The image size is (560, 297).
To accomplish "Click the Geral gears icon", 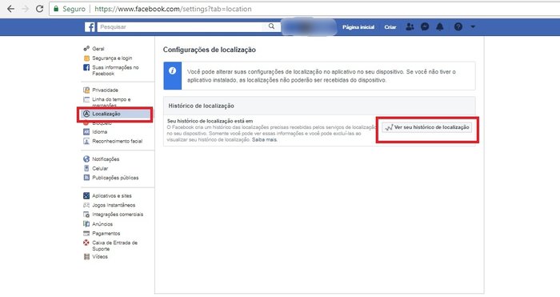I will pos(86,48).
